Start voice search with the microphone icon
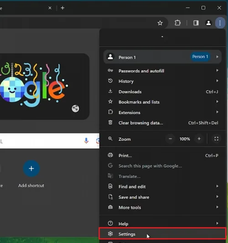Screen dimensions: 228x243 [86, 141]
